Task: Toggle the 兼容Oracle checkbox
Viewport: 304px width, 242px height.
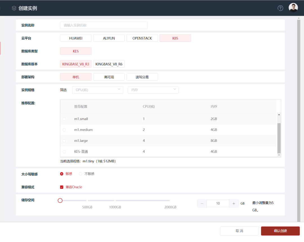Action: (x=62, y=187)
